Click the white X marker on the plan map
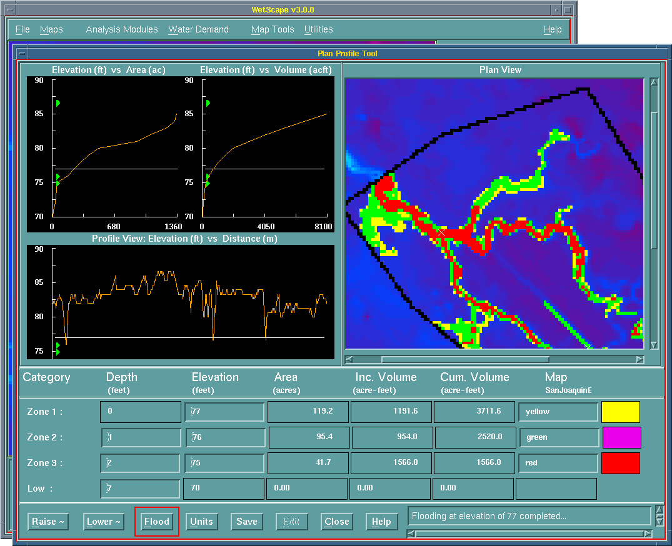672x546 pixels. pos(442,233)
